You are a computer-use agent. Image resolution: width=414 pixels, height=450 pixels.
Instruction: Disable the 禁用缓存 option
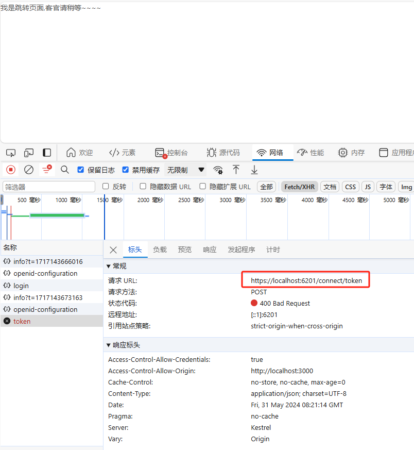[x=125, y=170]
